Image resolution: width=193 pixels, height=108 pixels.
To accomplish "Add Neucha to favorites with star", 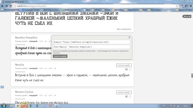I will pos(130,69).
